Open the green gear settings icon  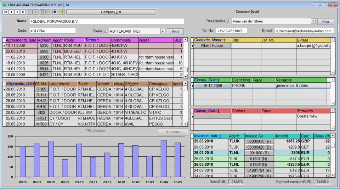(x=62, y=12)
